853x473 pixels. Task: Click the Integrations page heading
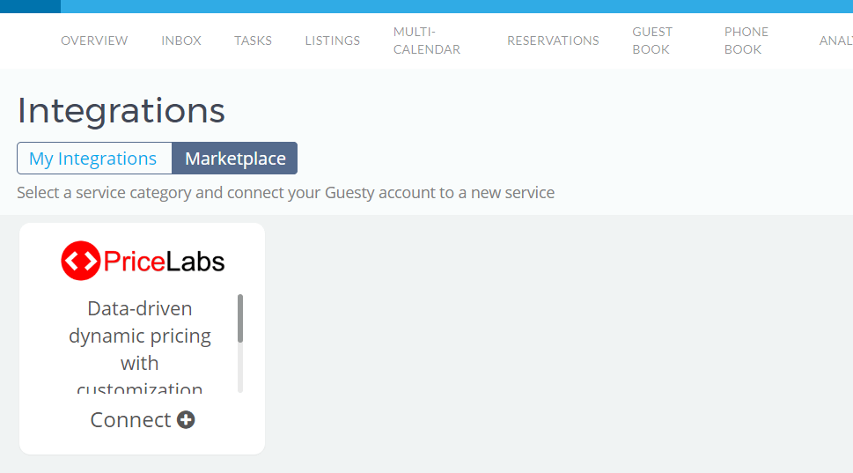click(x=121, y=111)
